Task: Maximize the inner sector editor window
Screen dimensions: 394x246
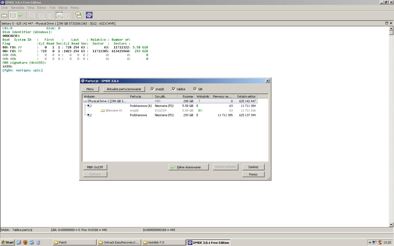Action: click(387, 23)
